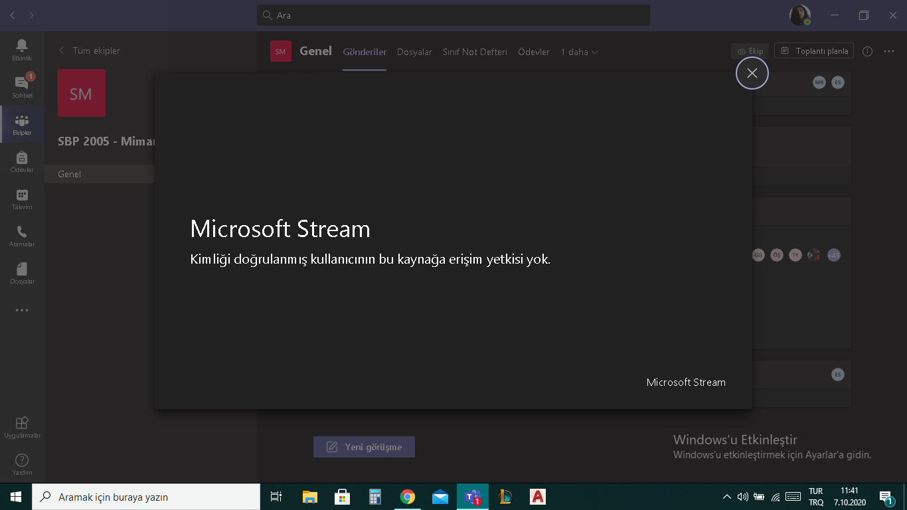The height and width of the screenshot is (510, 907).
Task: Open Takvim calendar
Action: [x=22, y=199]
